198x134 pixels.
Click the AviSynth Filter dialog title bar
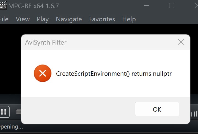[x=96, y=42]
